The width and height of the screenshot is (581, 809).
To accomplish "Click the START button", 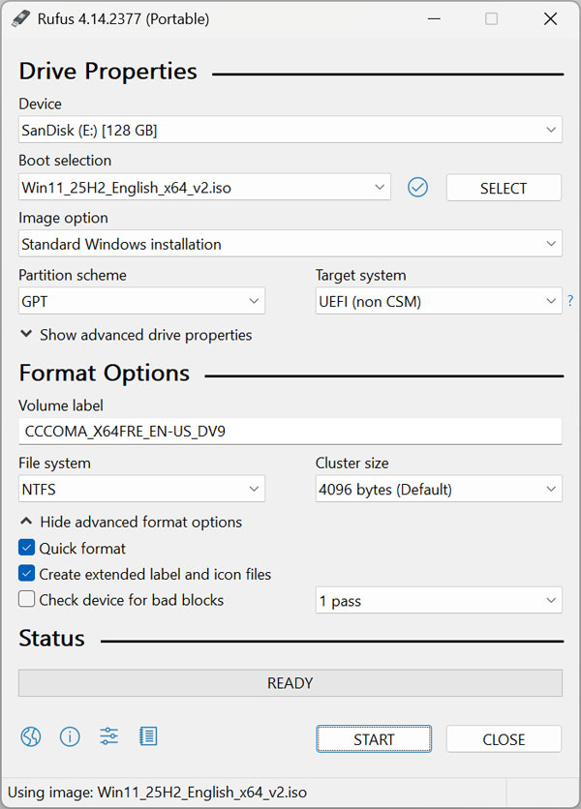I will pos(374,738).
